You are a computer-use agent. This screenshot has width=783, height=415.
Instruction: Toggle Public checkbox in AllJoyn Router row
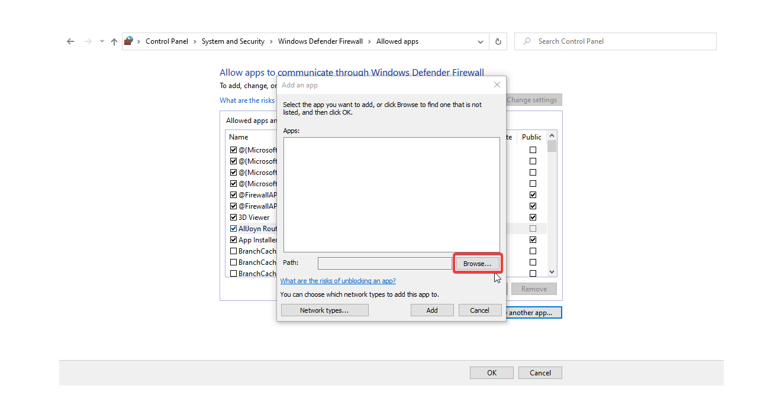pyautogui.click(x=533, y=229)
